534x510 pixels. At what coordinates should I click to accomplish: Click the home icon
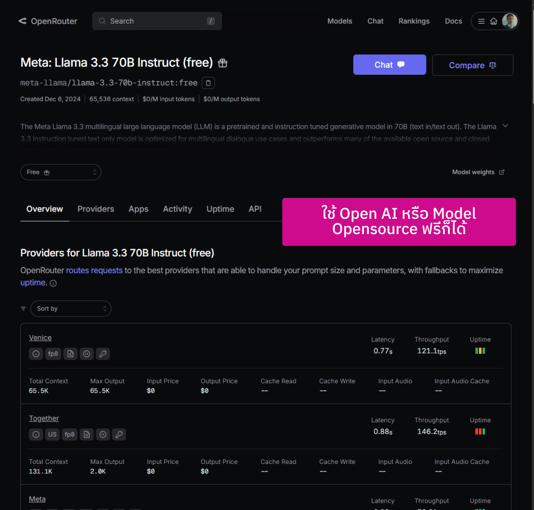pos(494,21)
